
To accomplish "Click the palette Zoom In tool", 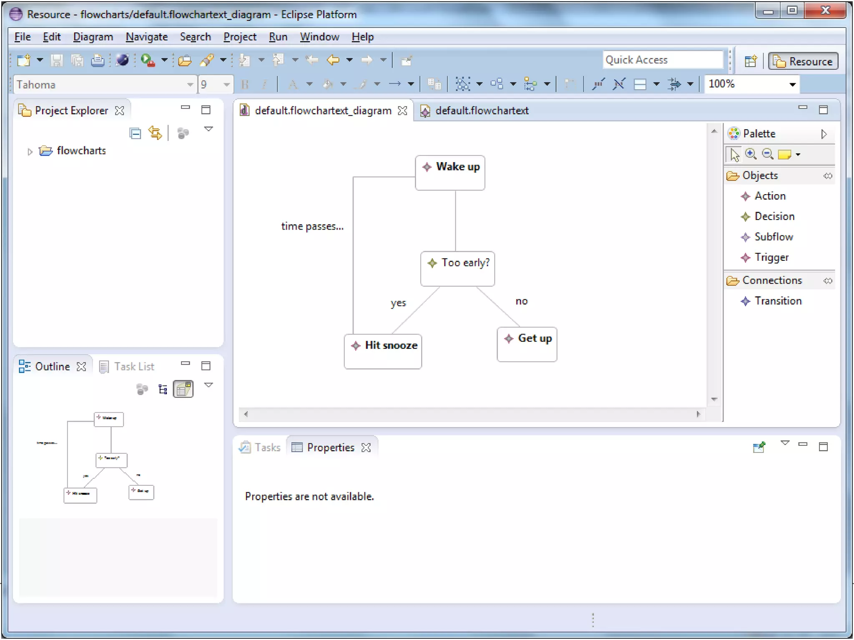I will coord(751,154).
